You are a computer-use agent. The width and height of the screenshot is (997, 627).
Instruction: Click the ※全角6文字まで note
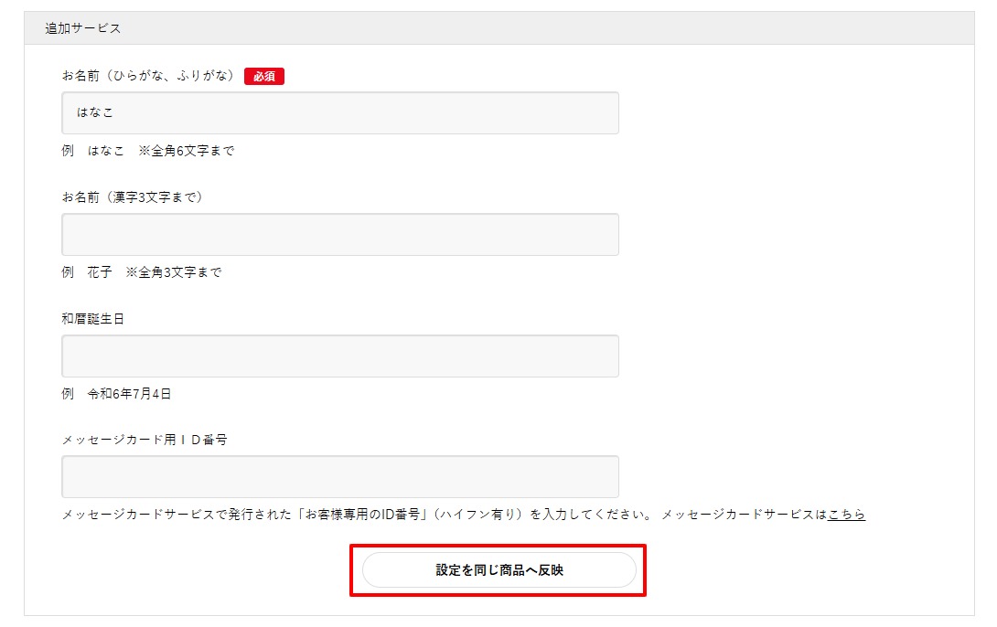pyautogui.click(x=187, y=151)
